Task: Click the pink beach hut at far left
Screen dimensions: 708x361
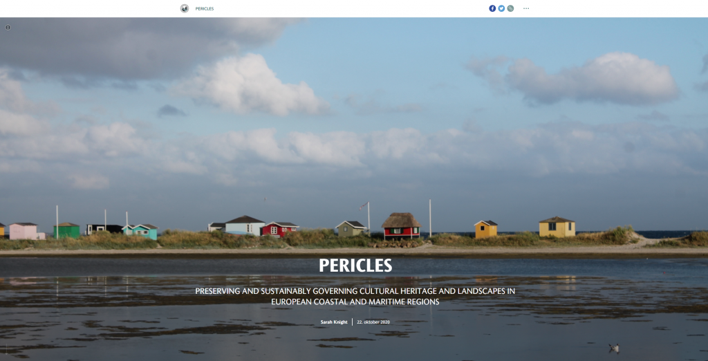Action: (x=26, y=231)
